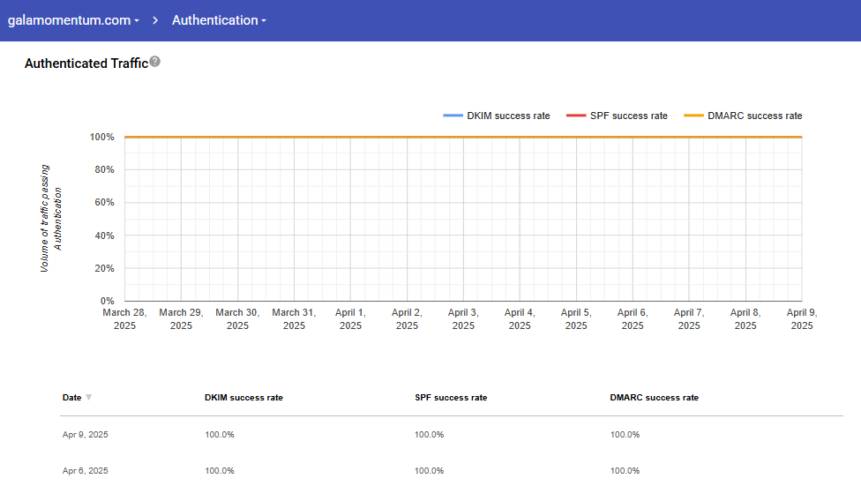Select the Apr 6, 2025 table row
Screen dimensions: 861x486
(x=86, y=471)
